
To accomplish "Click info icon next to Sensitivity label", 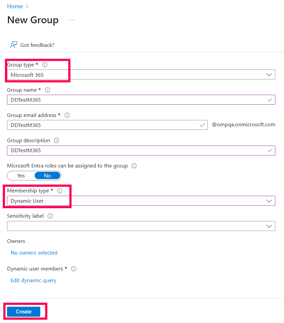I will click(50, 216).
